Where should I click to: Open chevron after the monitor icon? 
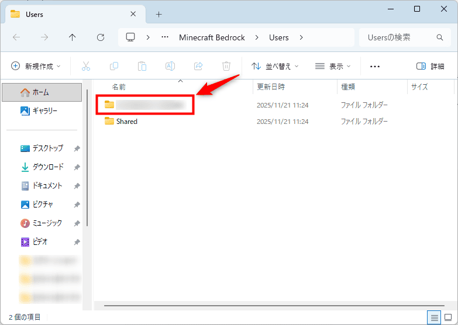coord(148,37)
